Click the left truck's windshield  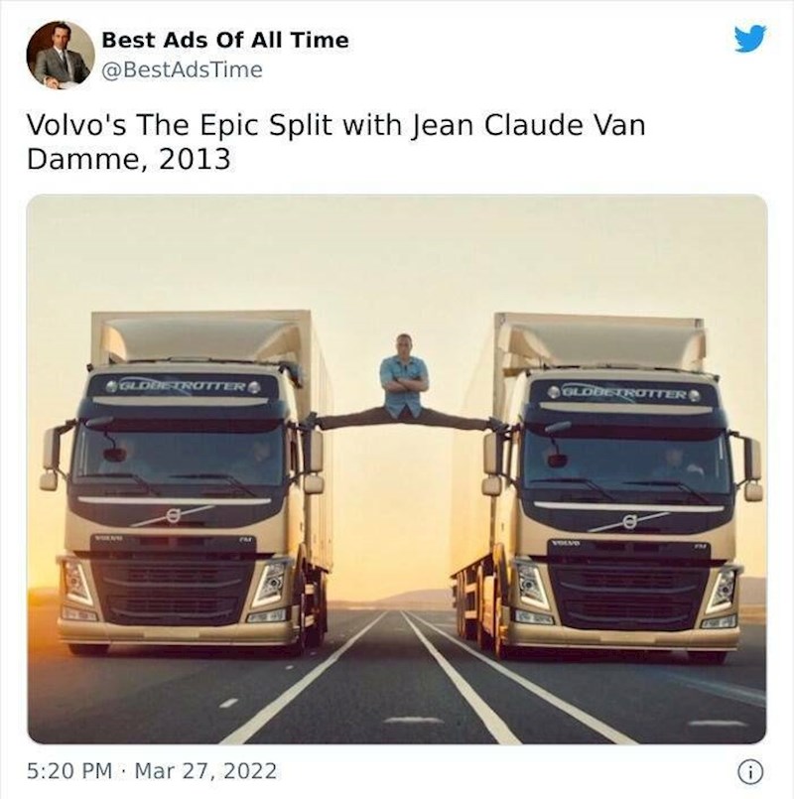179,454
